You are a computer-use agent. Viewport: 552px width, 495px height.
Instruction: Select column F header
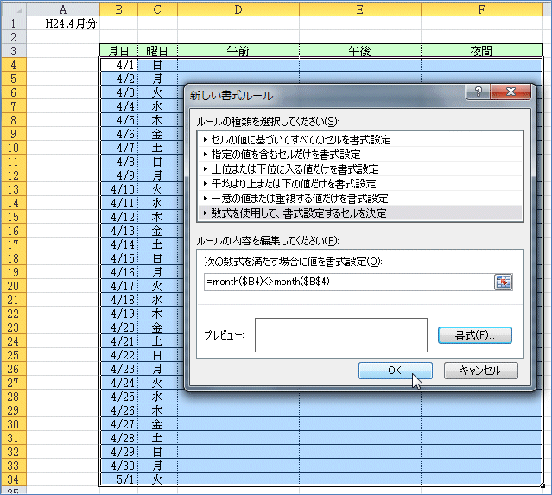(481, 10)
